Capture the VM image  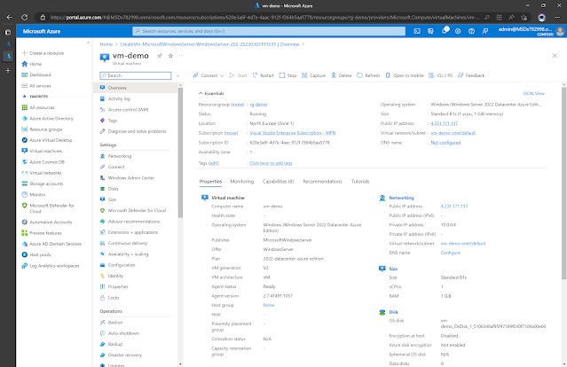[313, 75]
